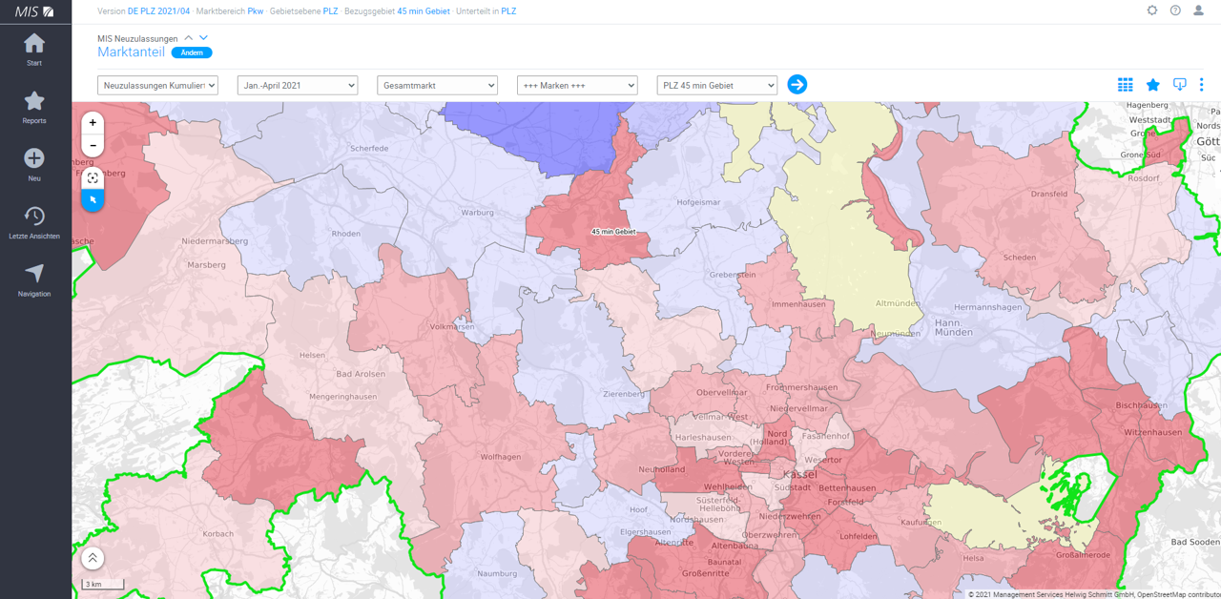This screenshot has height=599, width=1221.
Task: Click the Wolfhagen map label
Action: 501,457
